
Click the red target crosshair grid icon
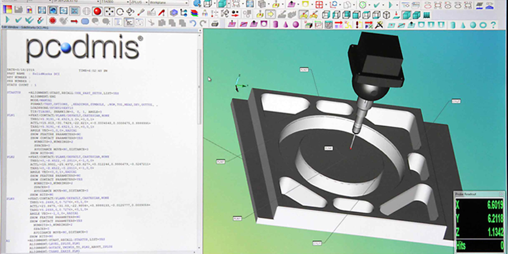pyautogui.click(x=319, y=5)
